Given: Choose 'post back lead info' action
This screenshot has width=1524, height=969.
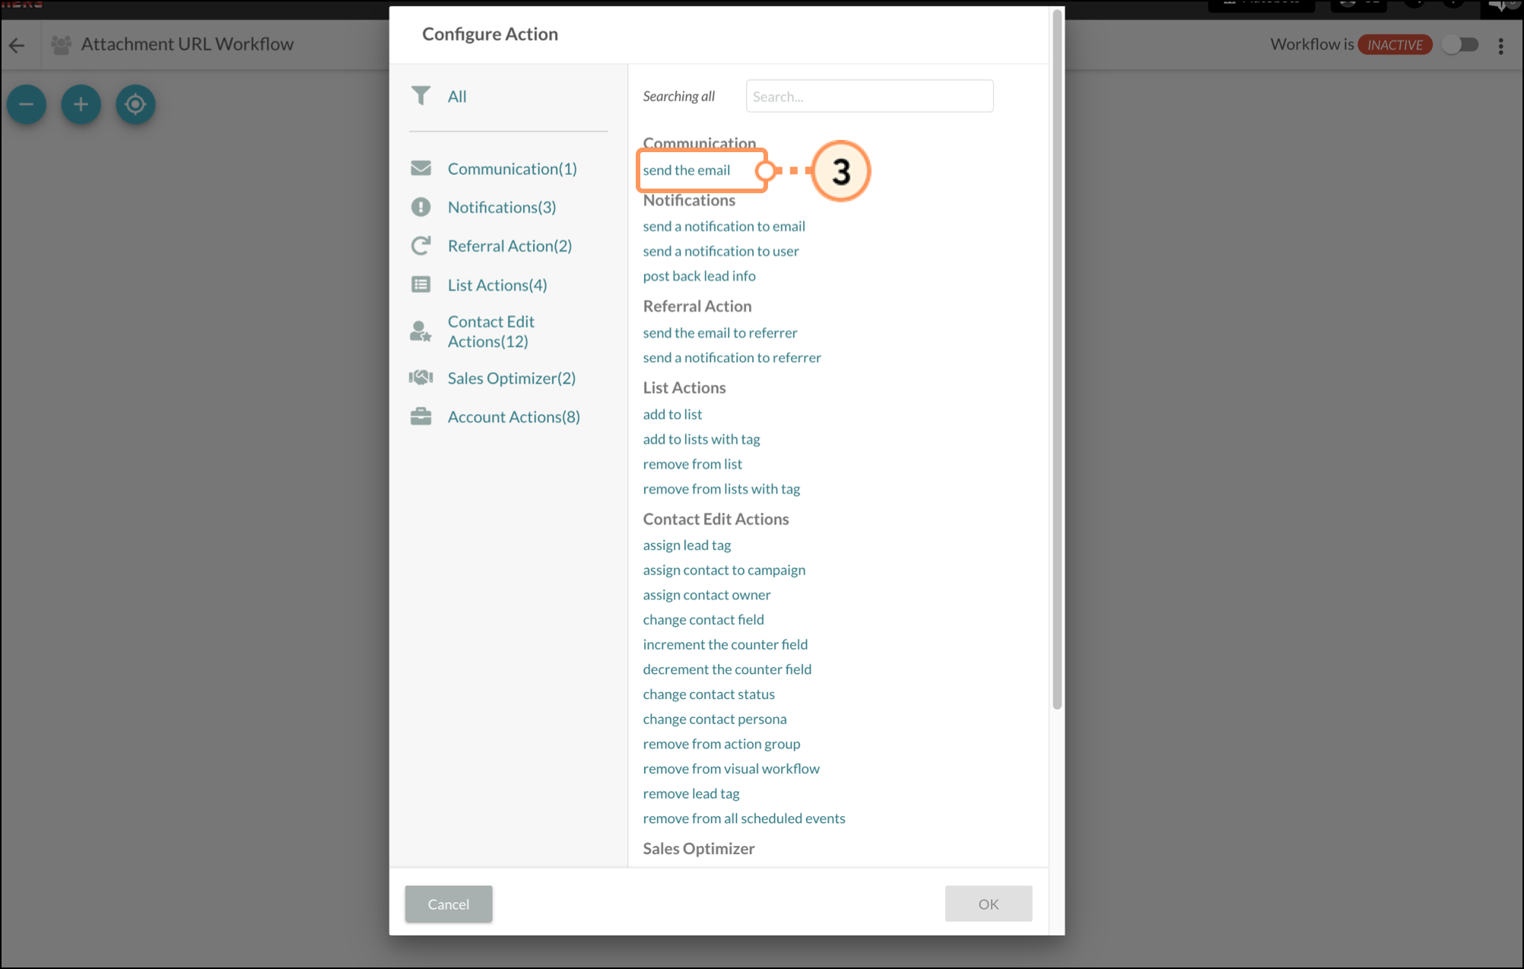Looking at the screenshot, I should click(x=700, y=276).
